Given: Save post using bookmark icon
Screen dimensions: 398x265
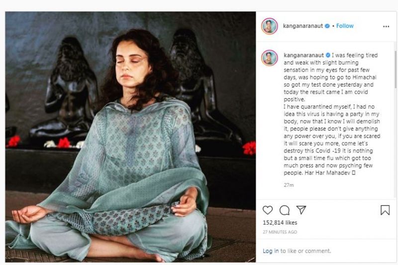Looking at the screenshot, I should click(385, 210).
